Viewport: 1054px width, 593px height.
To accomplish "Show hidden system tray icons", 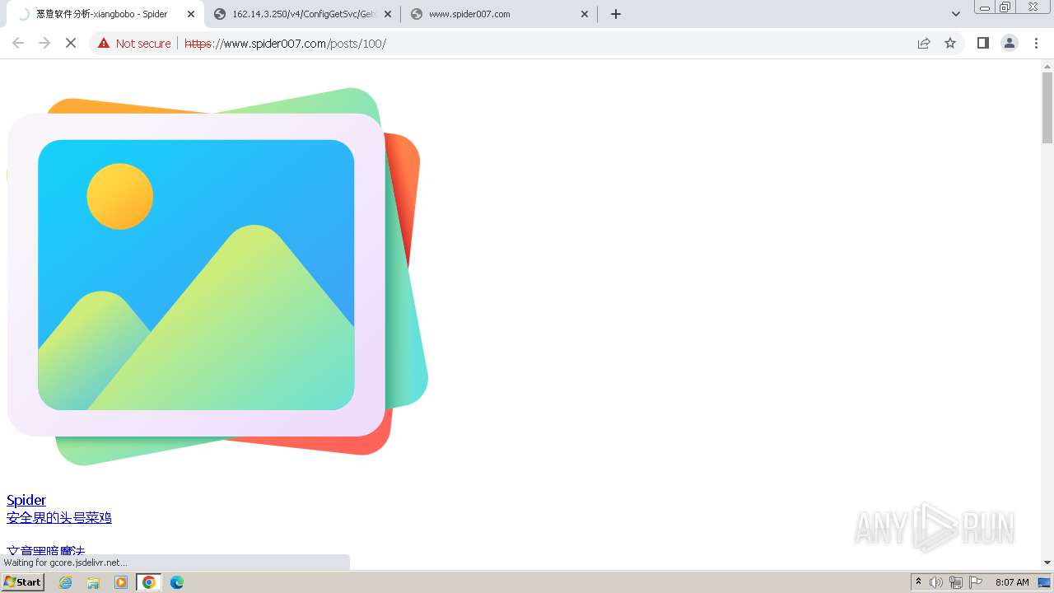I will pos(918,582).
